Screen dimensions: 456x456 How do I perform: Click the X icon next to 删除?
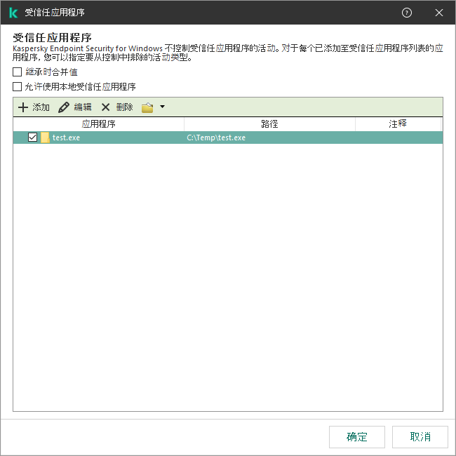coord(105,107)
